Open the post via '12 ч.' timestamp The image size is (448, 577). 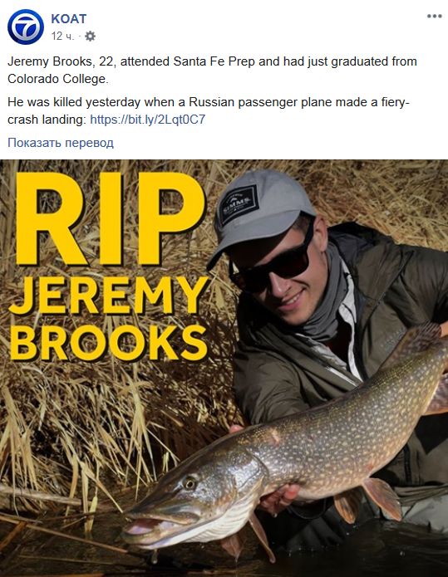(x=62, y=36)
